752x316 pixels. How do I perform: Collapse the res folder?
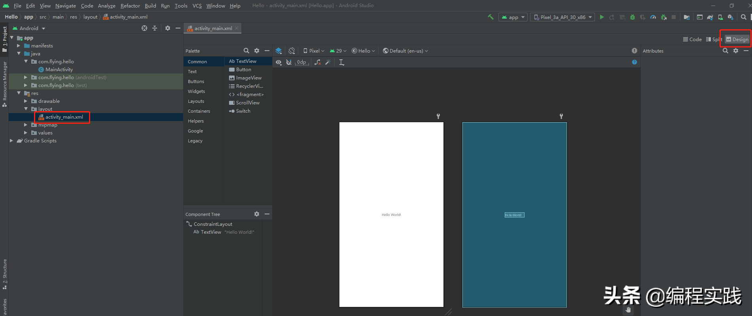pyautogui.click(x=19, y=93)
